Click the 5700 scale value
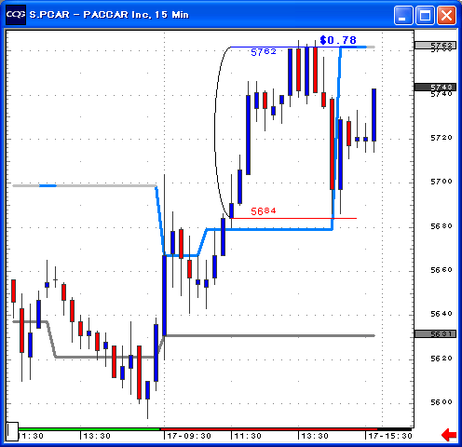This screenshot has height=447, width=462. click(442, 182)
